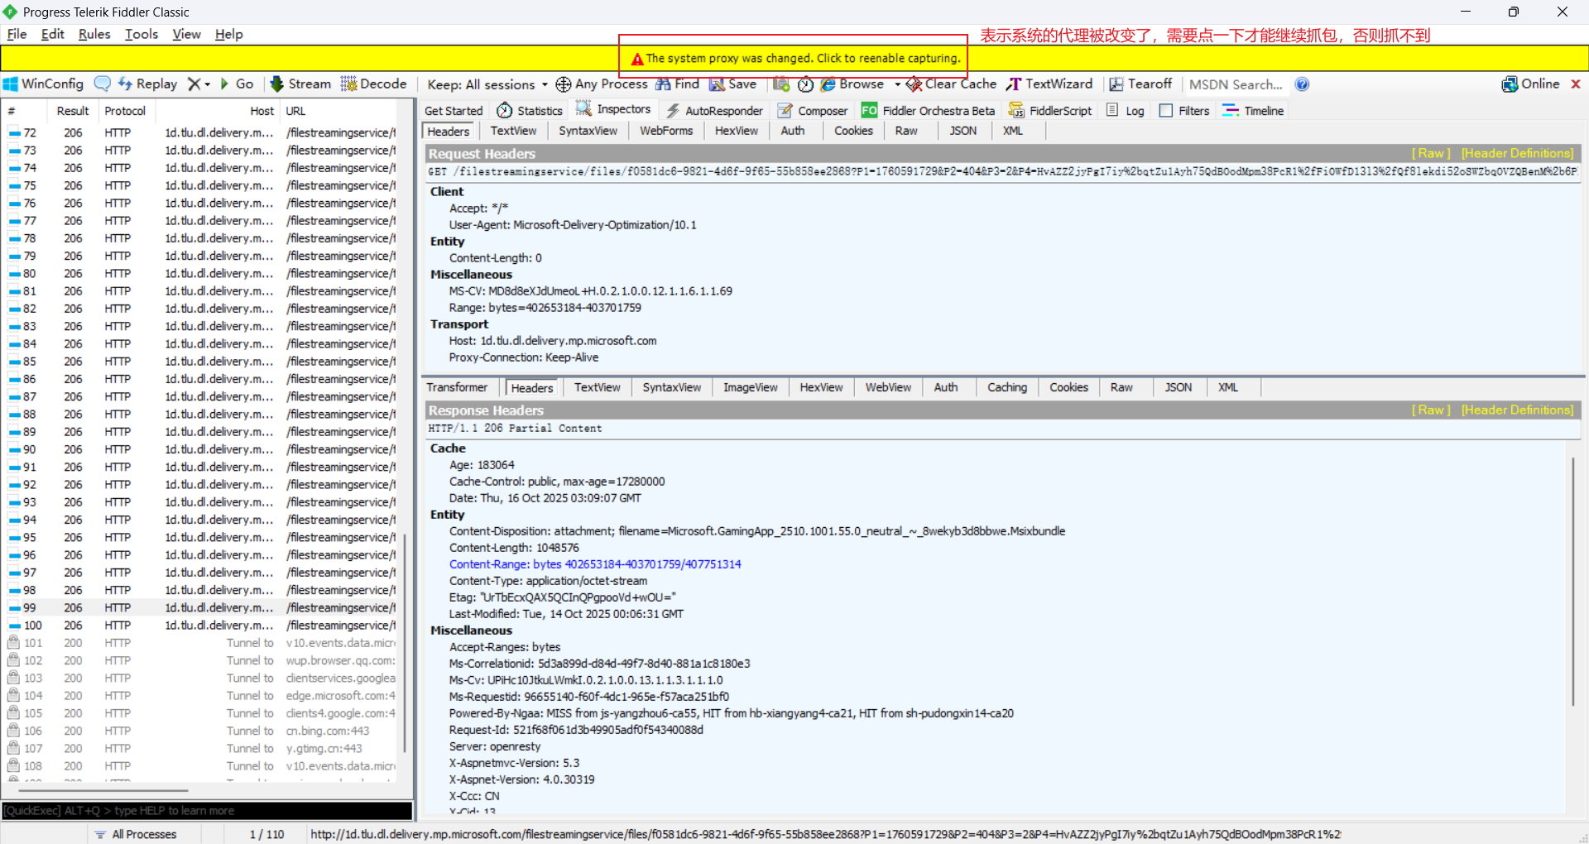1589x844 pixels.
Task: Click [Raw] link in Request Headers
Action: pyautogui.click(x=1431, y=153)
